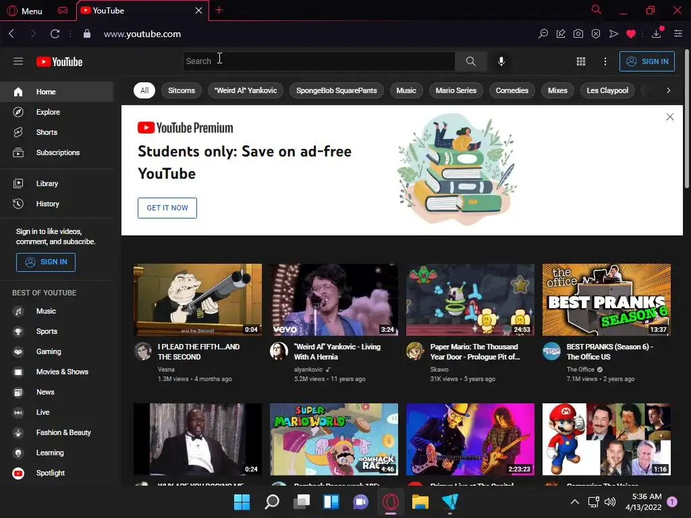Open Windows Start menu

click(242, 502)
